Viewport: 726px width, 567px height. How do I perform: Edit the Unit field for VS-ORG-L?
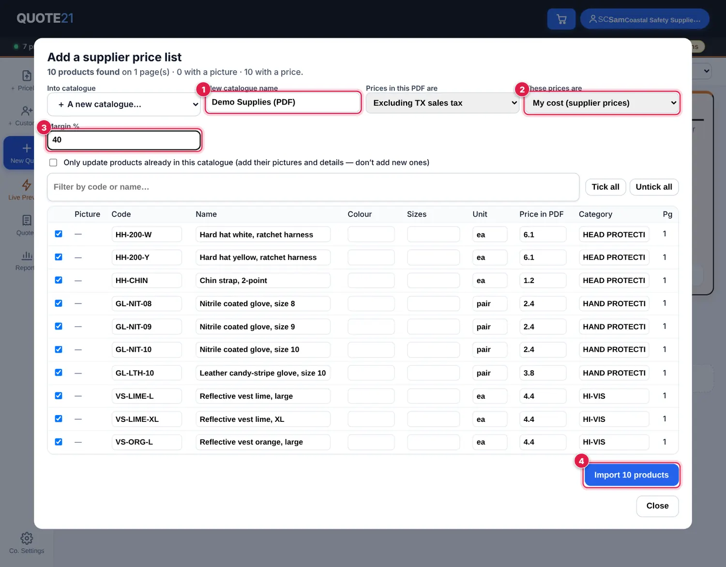490,442
